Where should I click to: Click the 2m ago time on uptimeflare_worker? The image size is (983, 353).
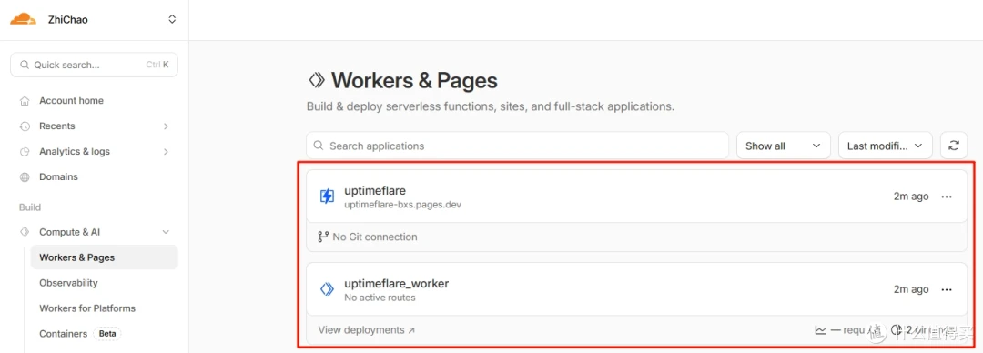(x=911, y=289)
